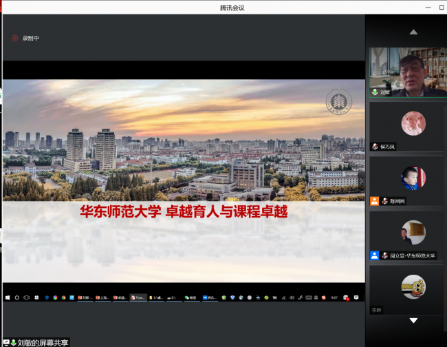Screen dimensions: 447x347
Task: Click muted microphone icon next to 周立旻
Action: click(385, 255)
